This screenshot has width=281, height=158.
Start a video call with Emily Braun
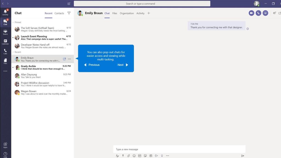coord(251,13)
